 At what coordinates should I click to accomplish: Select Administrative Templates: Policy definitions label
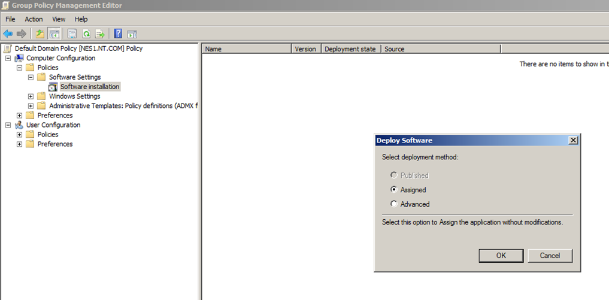pyautogui.click(x=123, y=106)
